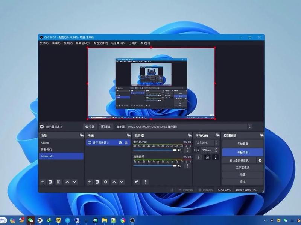Toggle 工作室模式 studio mode
This screenshot has width=301, height=225.
pyautogui.click(x=243, y=168)
